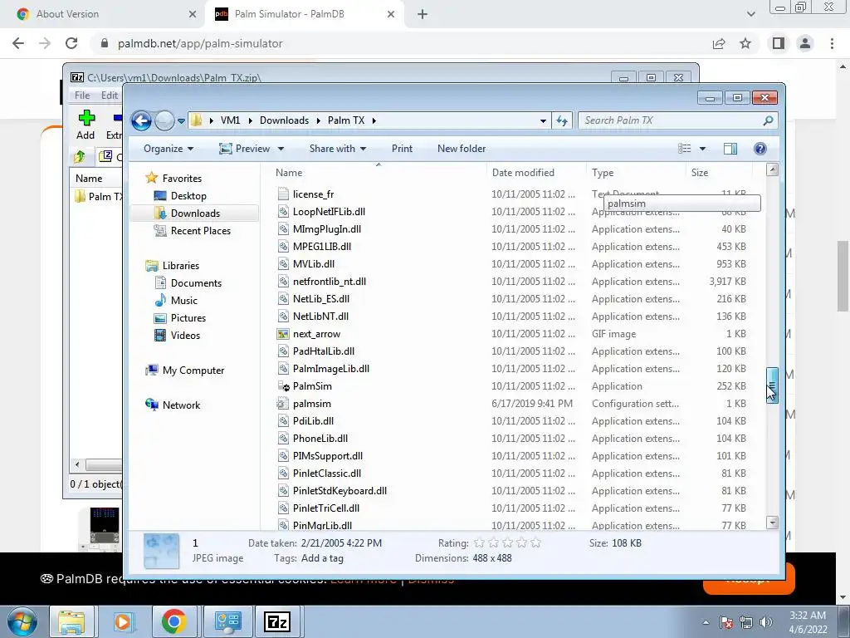Select PhoneLib.dll file
This screenshot has width=850, height=638.
tap(320, 439)
